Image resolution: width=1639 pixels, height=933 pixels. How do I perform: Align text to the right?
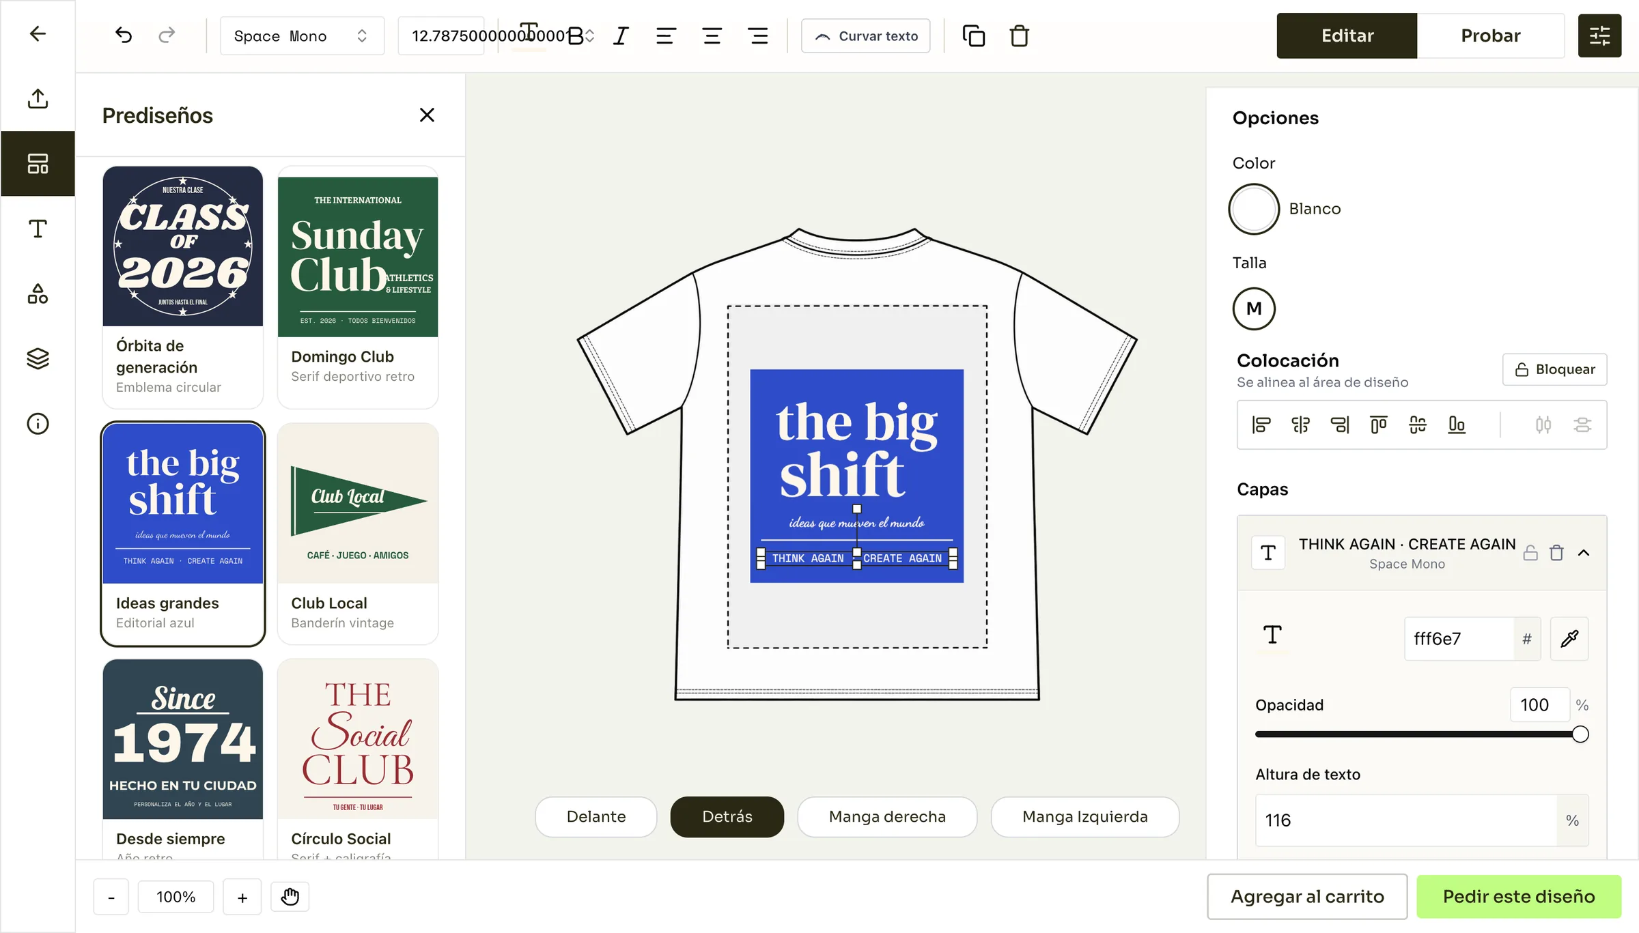coord(758,35)
